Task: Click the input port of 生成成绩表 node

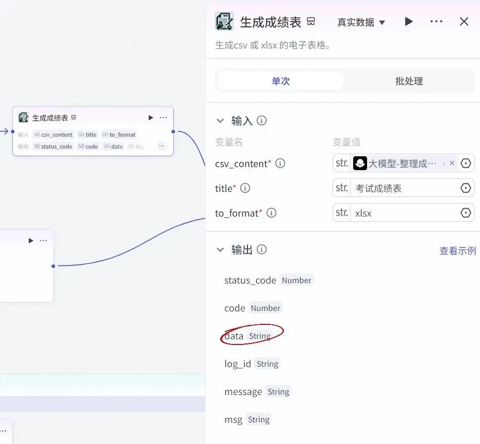Action: pyautogui.click(x=12, y=131)
